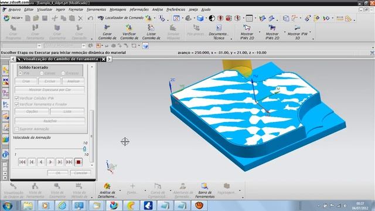375x211 pixels.
Task: Click the Play forward button
Action: pyautogui.click(x=50, y=162)
